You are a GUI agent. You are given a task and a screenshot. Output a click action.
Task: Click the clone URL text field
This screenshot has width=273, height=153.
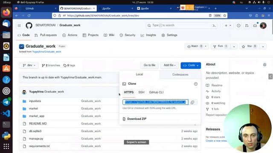pyautogui.click(x=155, y=102)
